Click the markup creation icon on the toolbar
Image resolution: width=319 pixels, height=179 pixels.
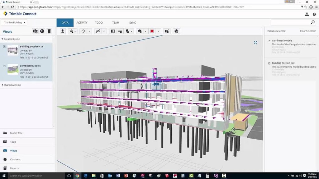(167, 31)
